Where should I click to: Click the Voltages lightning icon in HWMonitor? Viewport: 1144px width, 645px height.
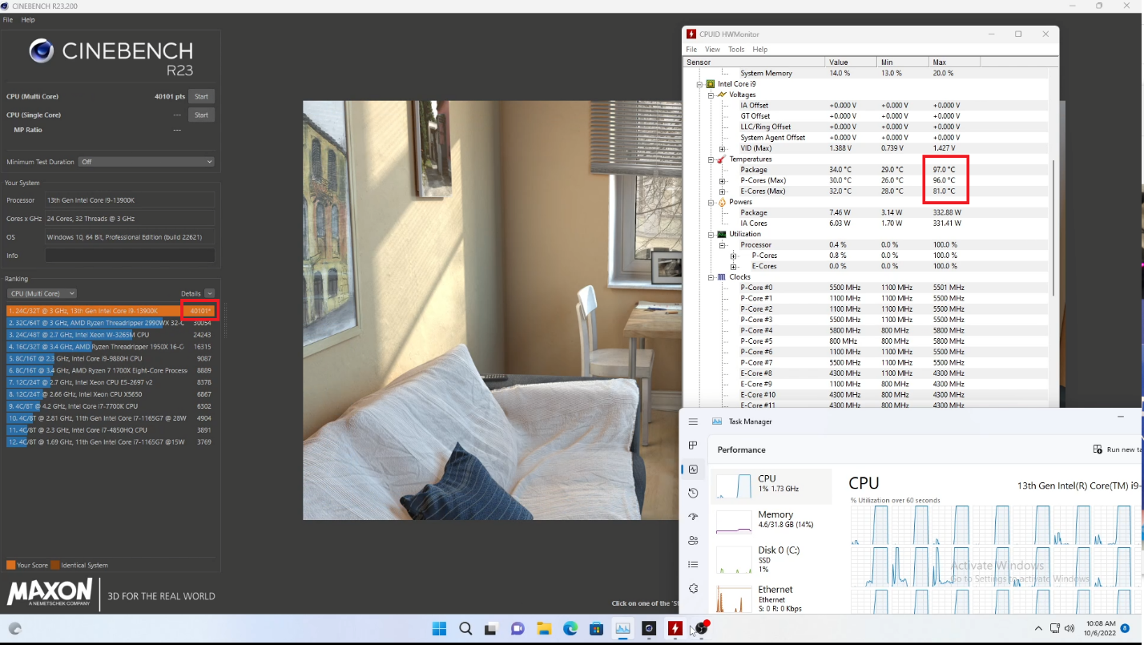(721, 95)
